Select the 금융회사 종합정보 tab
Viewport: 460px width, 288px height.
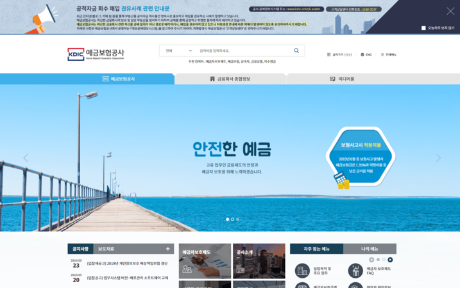click(x=230, y=79)
